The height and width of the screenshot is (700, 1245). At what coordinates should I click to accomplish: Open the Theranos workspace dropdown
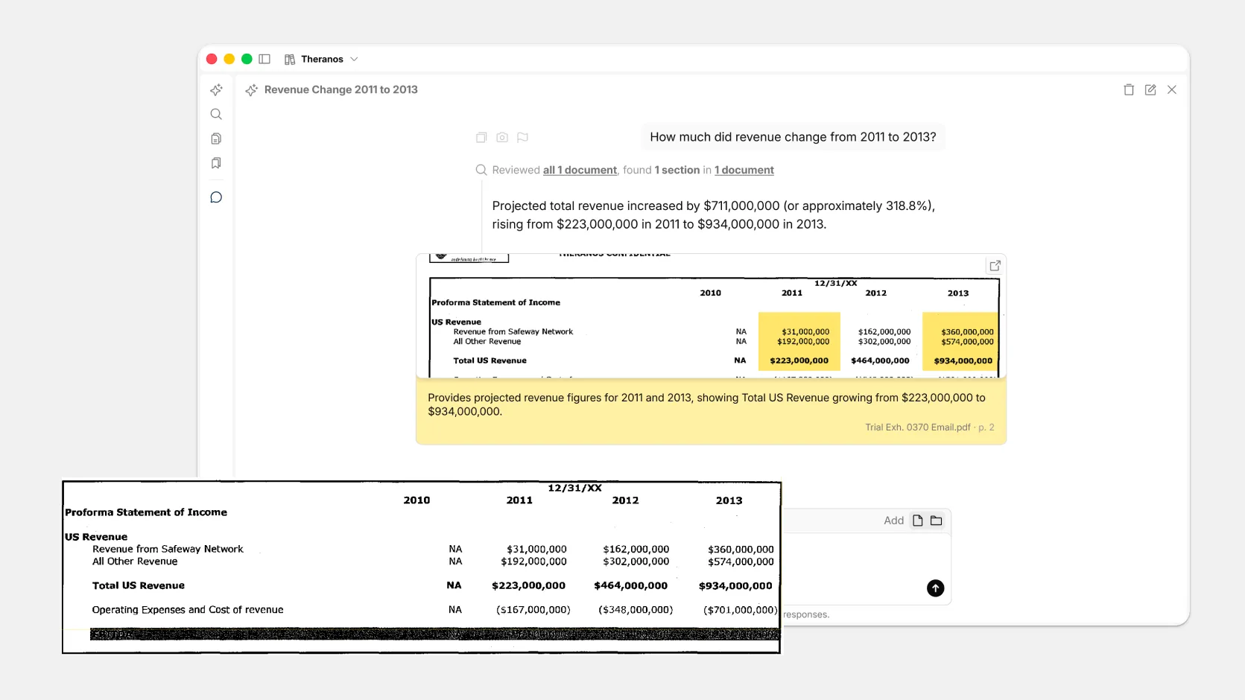(321, 59)
